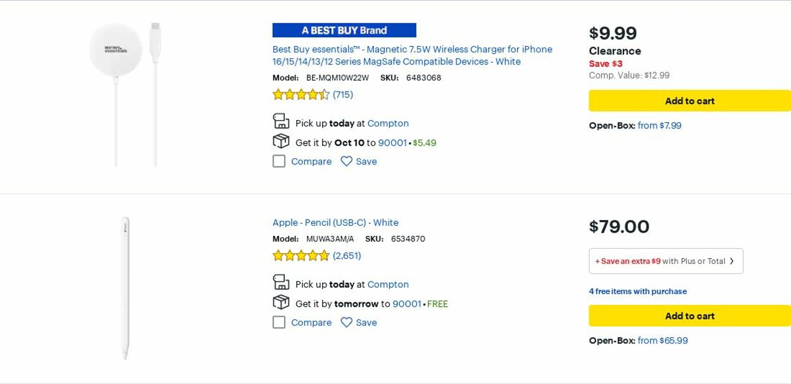This screenshot has width=791, height=384.
Task: Click shipping box icon for Apple Pencil
Action: [281, 303]
